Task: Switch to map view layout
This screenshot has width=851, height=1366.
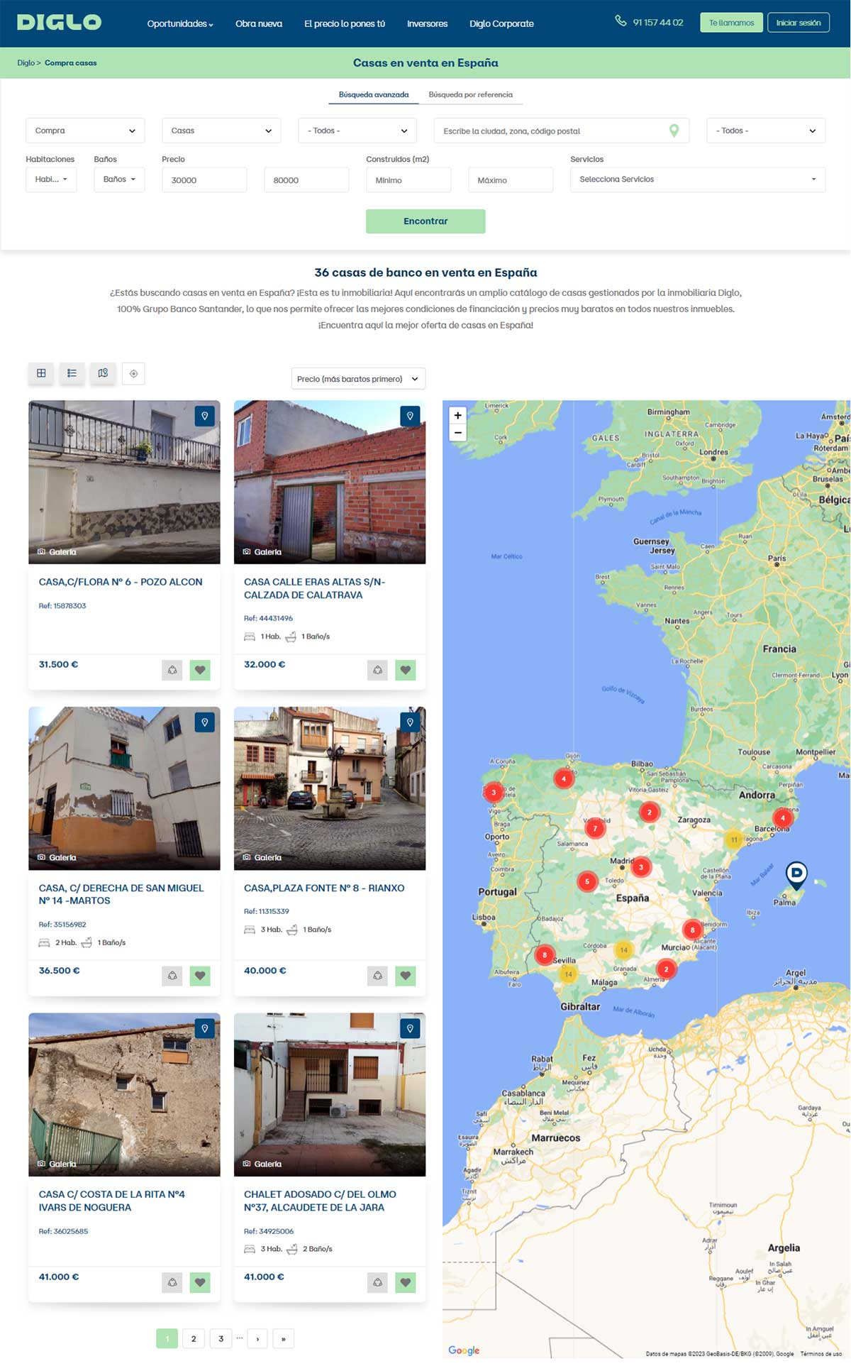Action: [103, 373]
